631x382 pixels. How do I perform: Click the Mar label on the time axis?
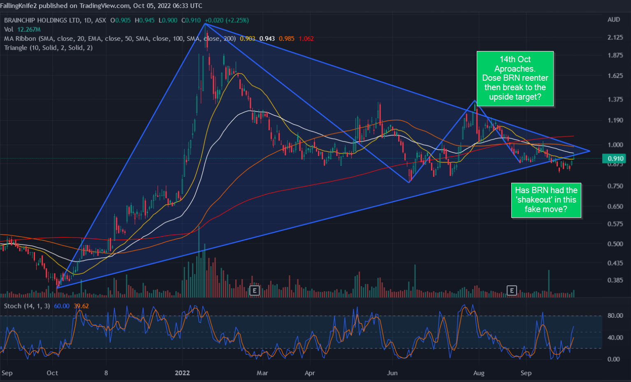(262, 373)
